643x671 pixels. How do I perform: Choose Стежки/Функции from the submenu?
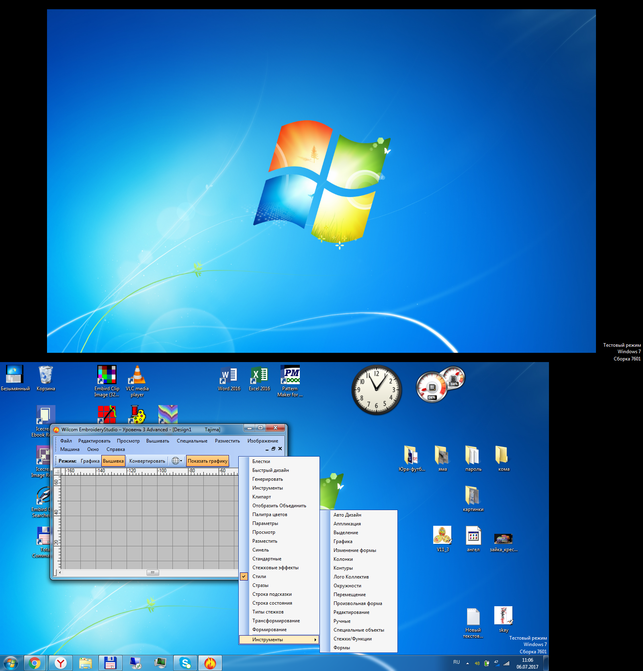[359, 639]
